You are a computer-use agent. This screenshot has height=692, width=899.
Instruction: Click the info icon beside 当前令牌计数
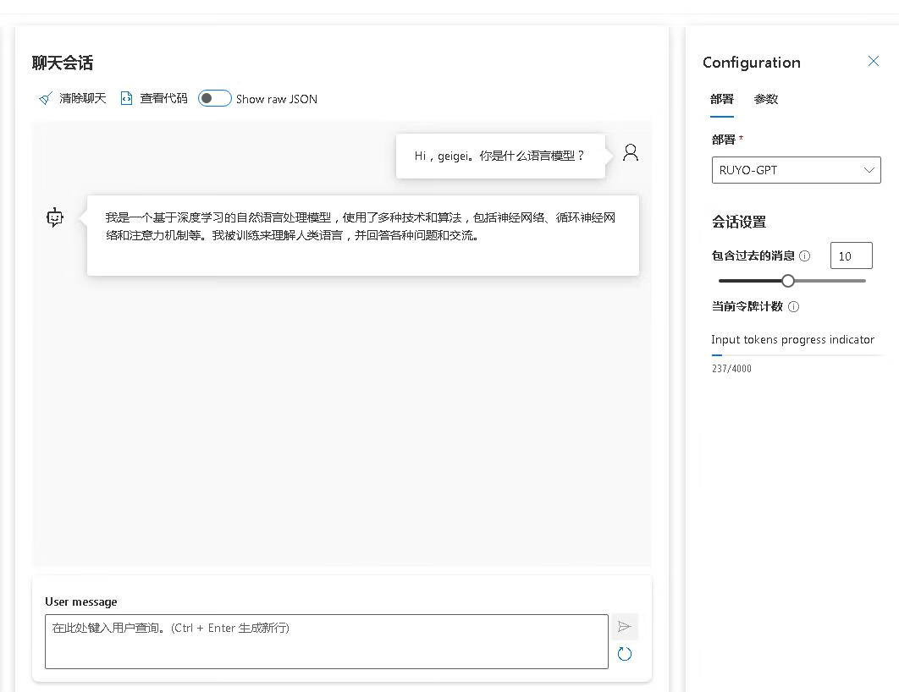(794, 307)
